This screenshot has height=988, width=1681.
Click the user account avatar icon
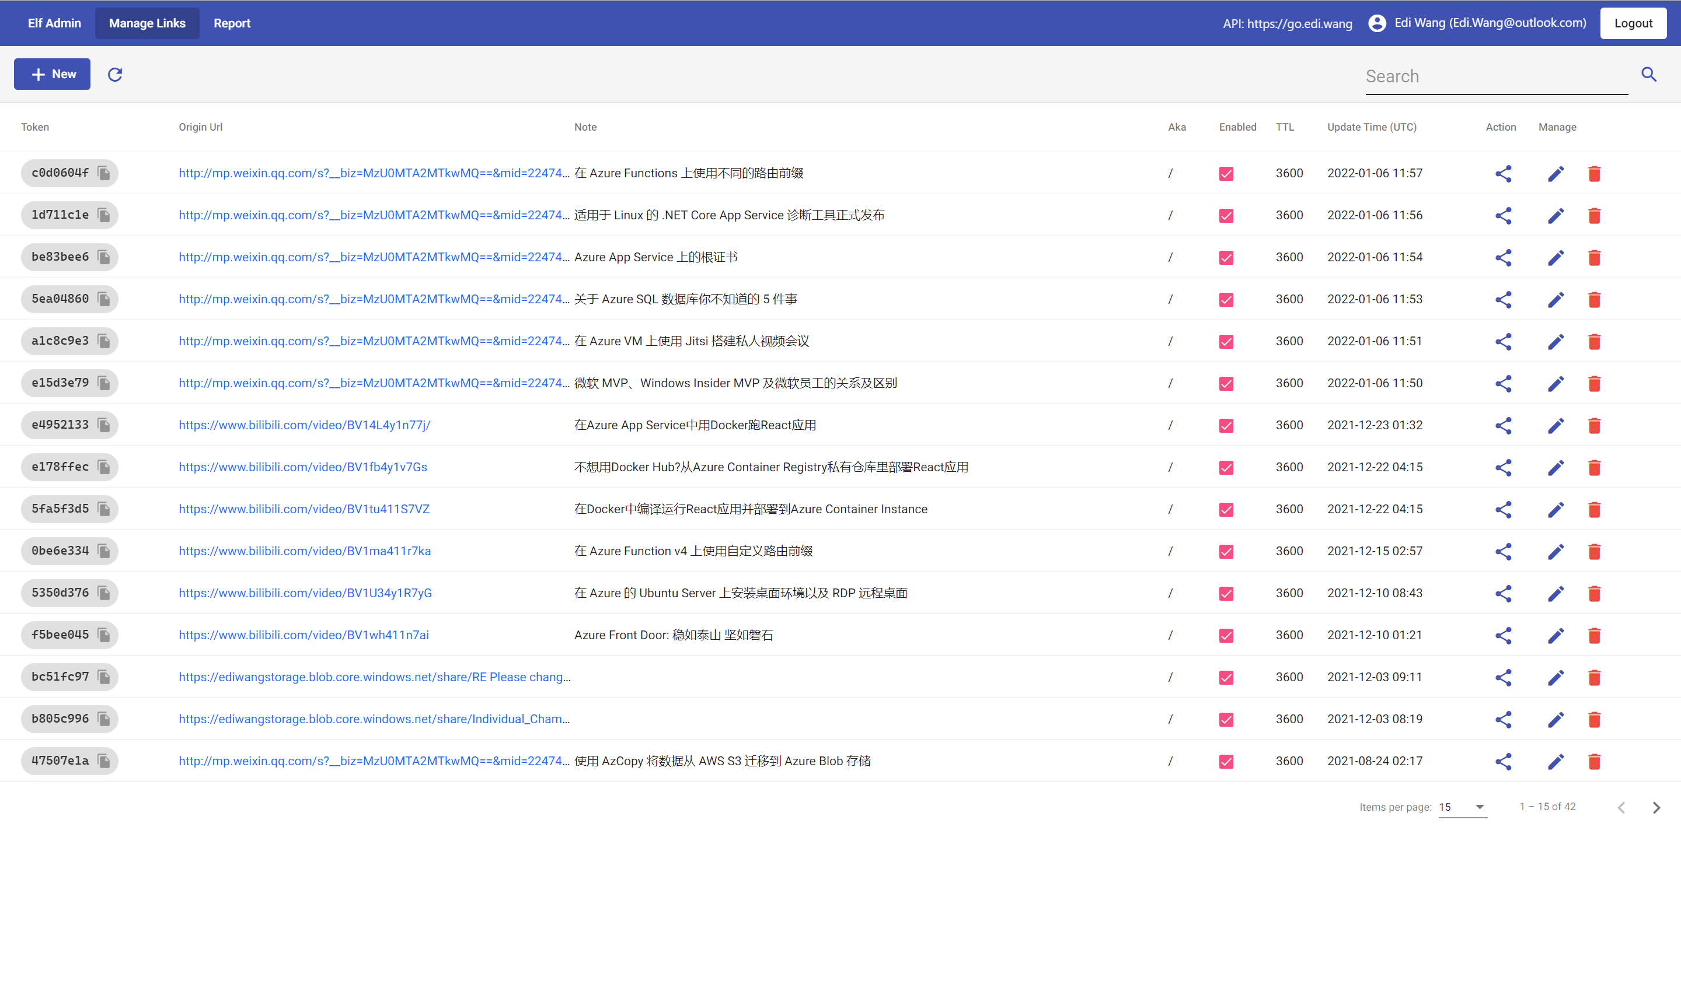(1376, 23)
